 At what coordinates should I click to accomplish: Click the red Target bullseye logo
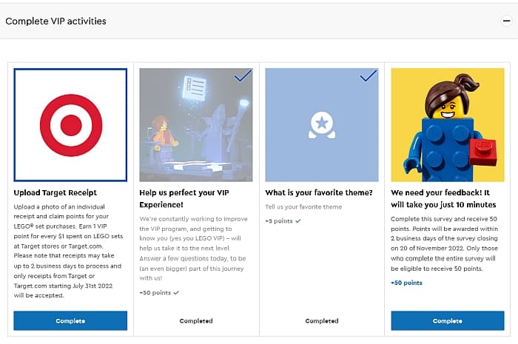[x=70, y=125]
